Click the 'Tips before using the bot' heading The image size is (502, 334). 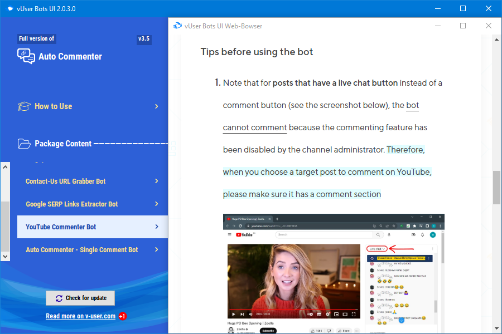pyautogui.click(x=257, y=52)
